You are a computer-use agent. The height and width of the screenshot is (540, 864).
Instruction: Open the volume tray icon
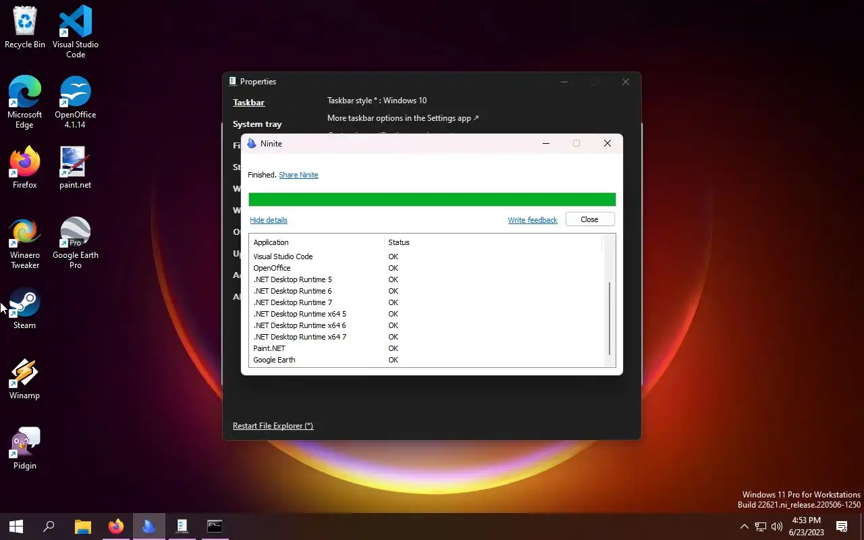[x=777, y=526]
